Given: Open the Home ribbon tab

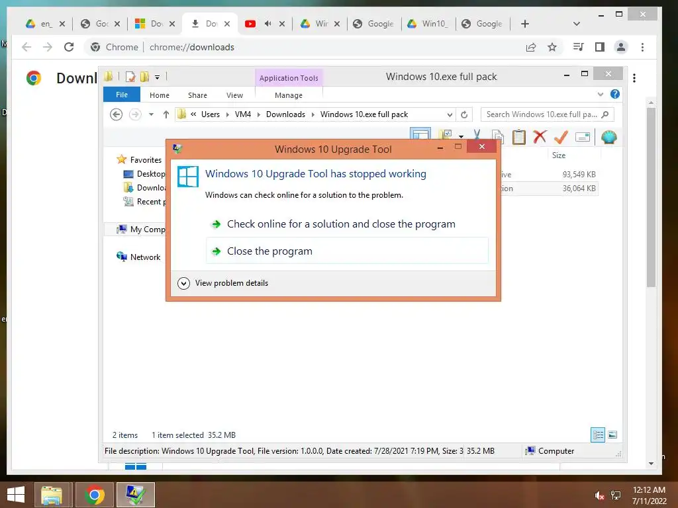Looking at the screenshot, I should click(160, 95).
